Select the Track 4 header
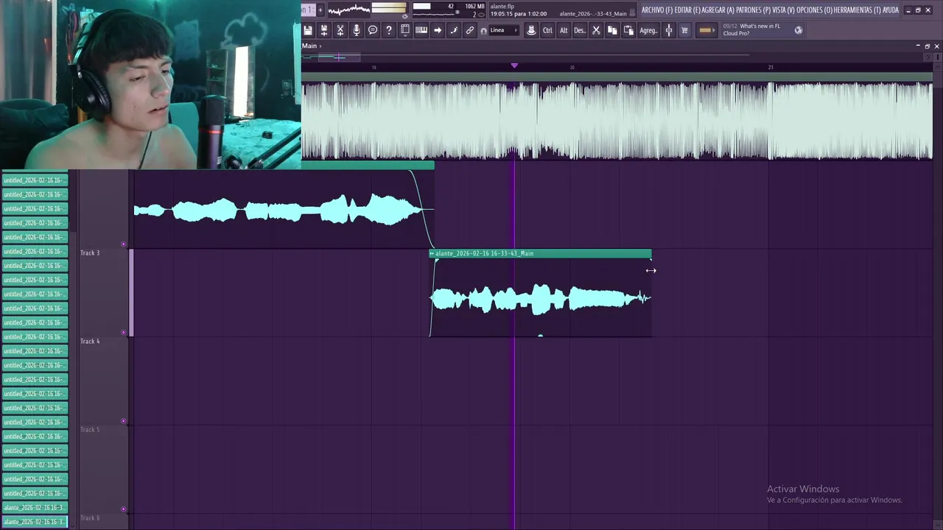Screen dimensions: 943x530 point(103,381)
